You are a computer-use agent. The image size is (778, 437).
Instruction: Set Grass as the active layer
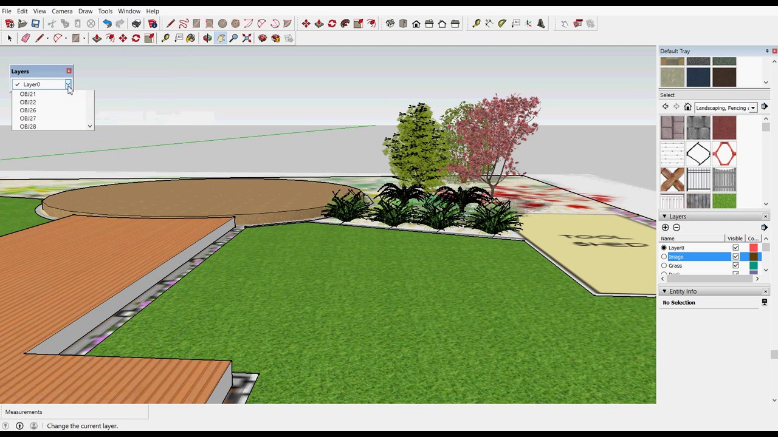coord(664,266)
